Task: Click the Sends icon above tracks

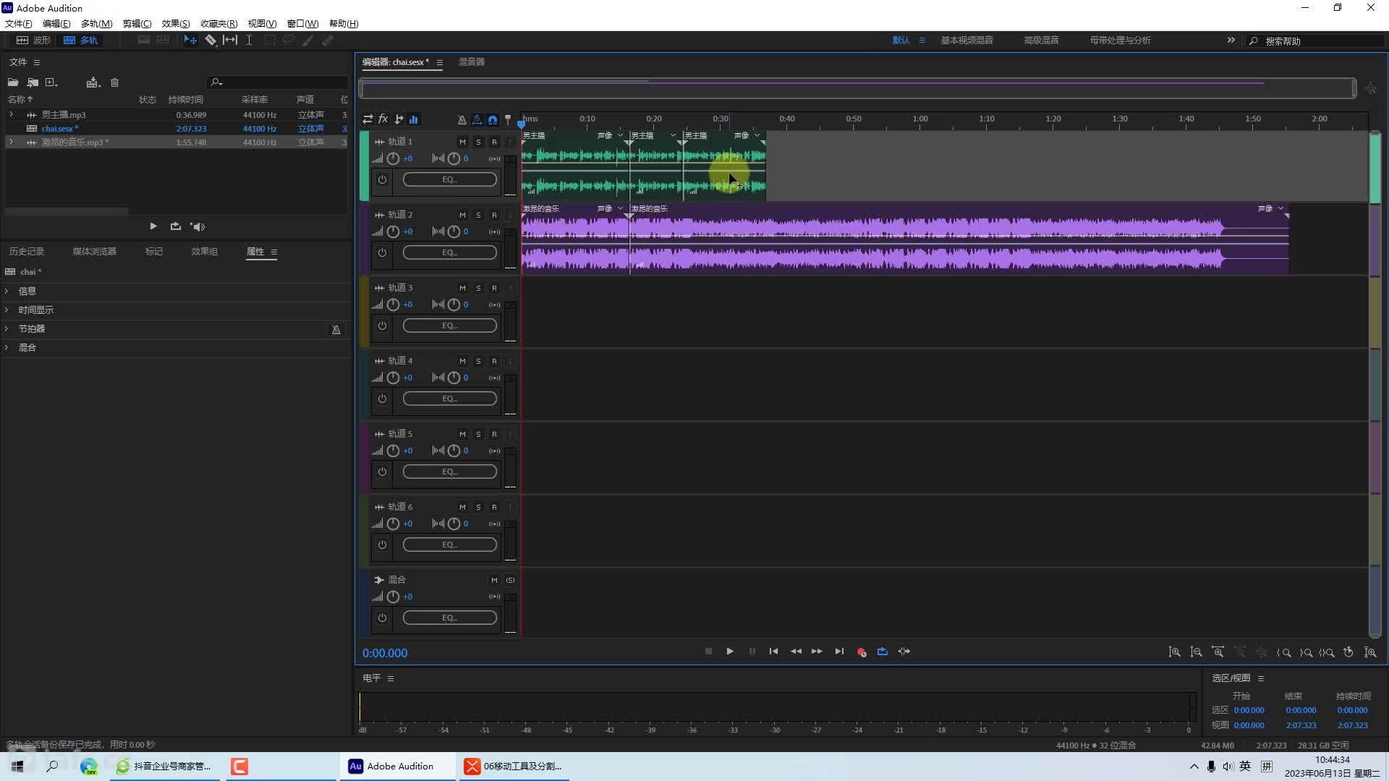Action: tap(399, 119)
